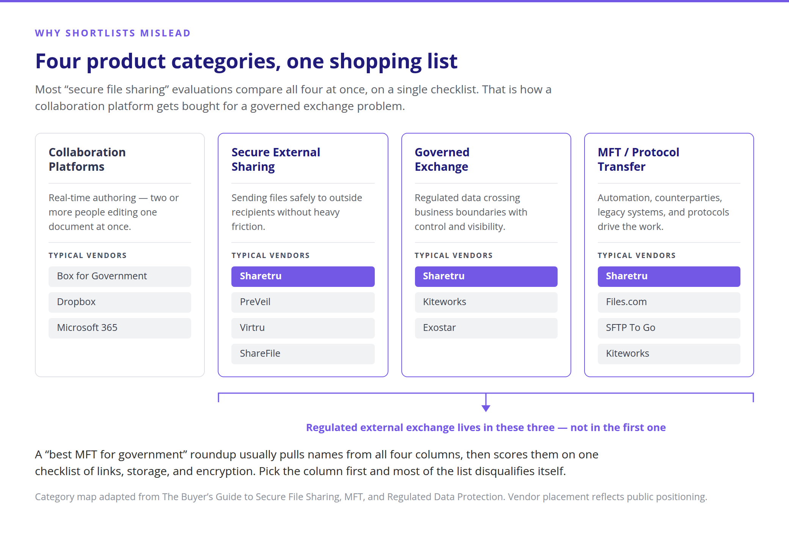
Task: Click the PreVeil vendor chip
Action: tap(303, 302)
